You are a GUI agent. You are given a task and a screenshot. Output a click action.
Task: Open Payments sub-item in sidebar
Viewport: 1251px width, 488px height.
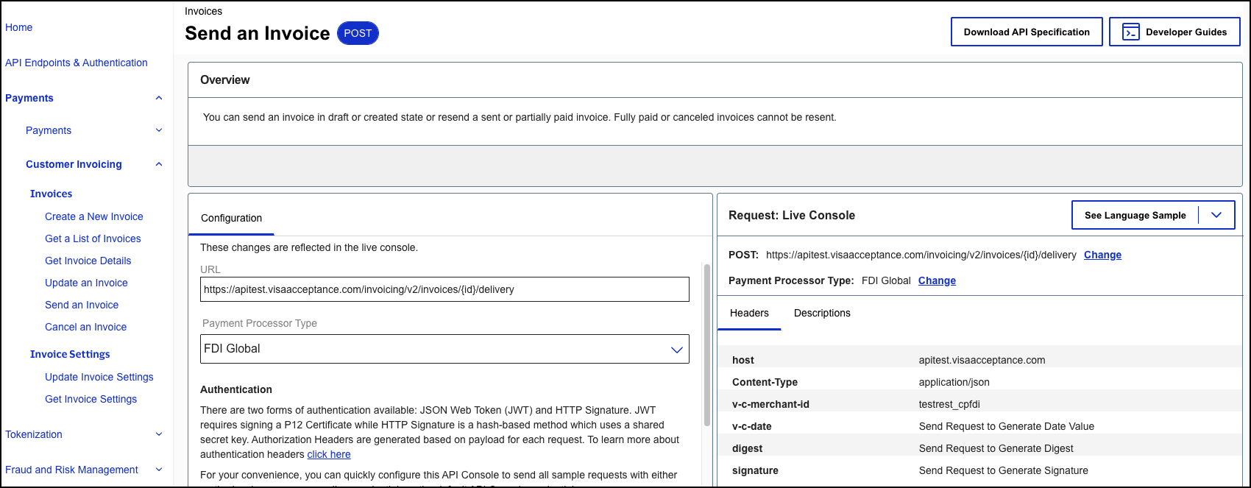click(x=49, y=130)
